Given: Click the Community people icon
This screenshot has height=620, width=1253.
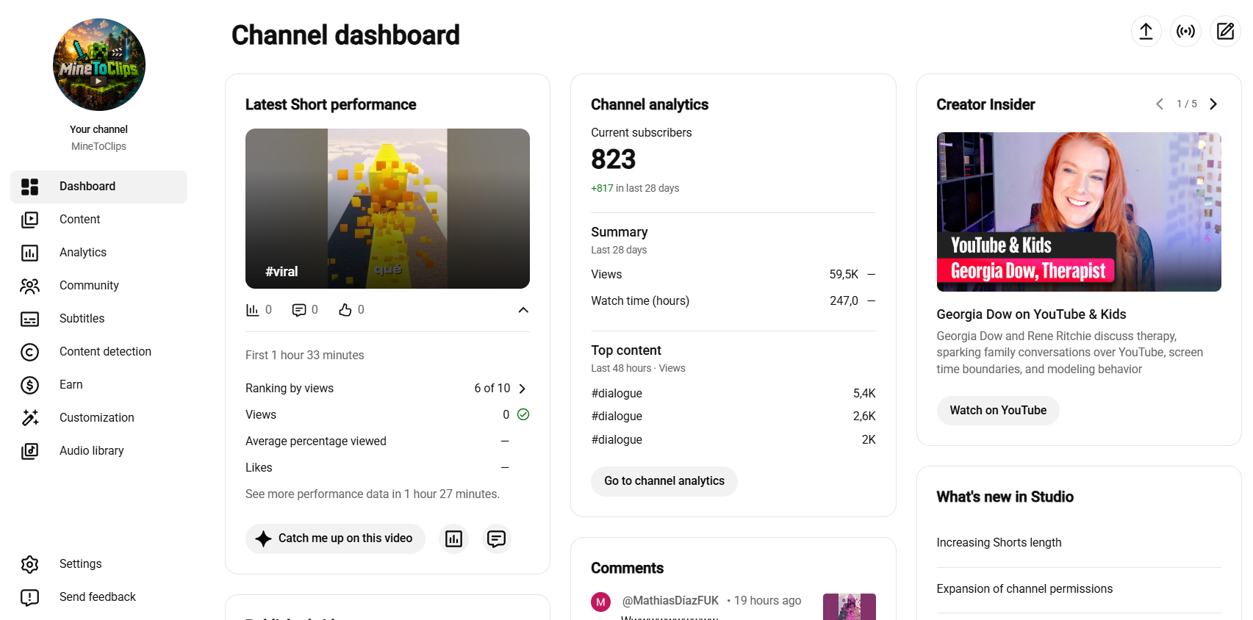Looking at the screenshot, I should pos(29,286).
